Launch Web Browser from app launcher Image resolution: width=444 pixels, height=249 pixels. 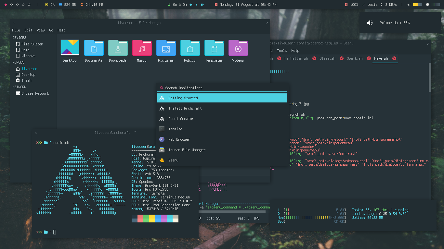(222, 139)
